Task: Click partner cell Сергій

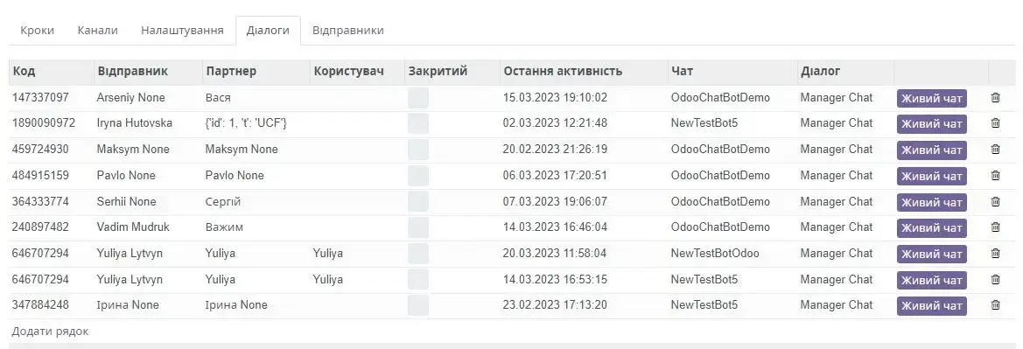Action: tap(222, 201)
